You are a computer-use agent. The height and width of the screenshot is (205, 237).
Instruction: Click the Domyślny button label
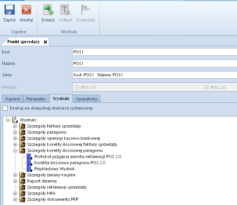pos(86,20)
